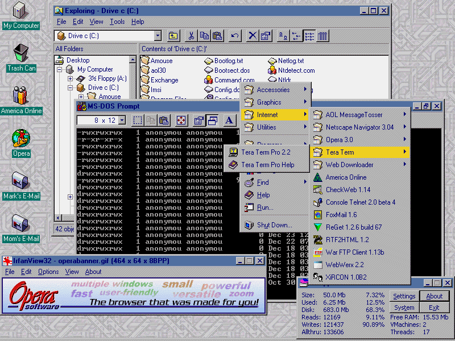Viewport: 455px width, 341px height.
Task: Open the Accessories submenu
Action: [x=275, y=90]
